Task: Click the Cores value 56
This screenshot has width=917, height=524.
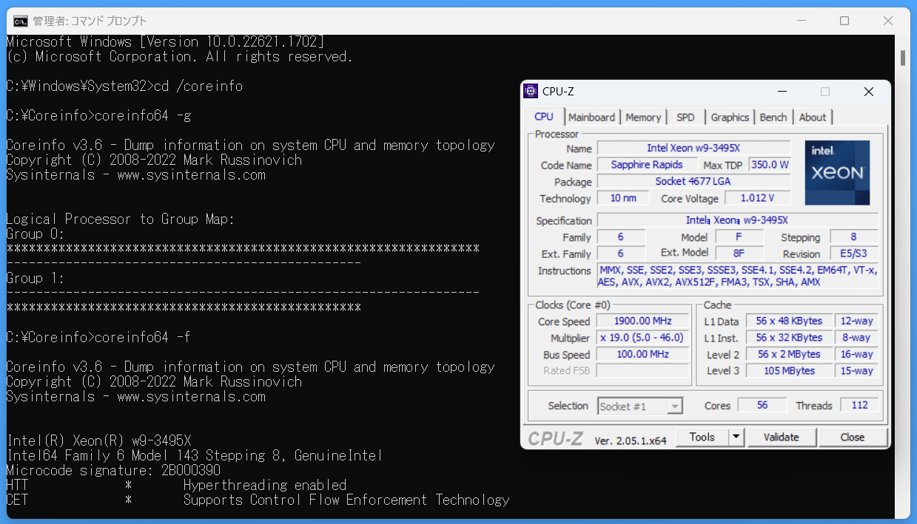Action: pyautogui.click(x=762, y=405)
